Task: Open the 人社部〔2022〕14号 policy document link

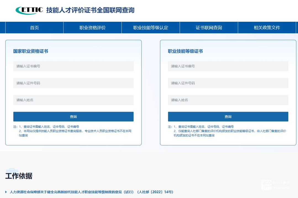Action: [x=91, y=192]
